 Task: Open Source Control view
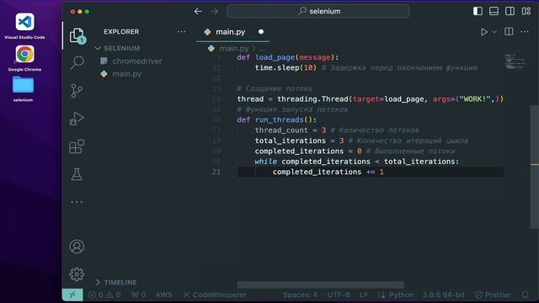point(77,91)
